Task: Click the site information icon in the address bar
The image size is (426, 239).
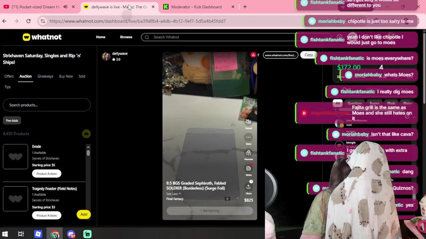Action: (x=43, y=21)
